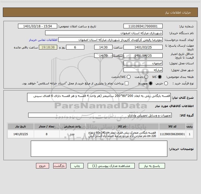Select the خدمت radio option
The height and width of the screenshot is (194, 201).
[x=146, y=77]
